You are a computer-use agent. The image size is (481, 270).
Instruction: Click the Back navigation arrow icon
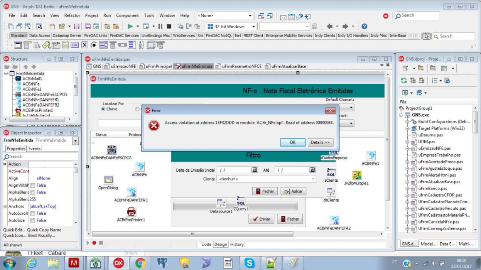329,27
